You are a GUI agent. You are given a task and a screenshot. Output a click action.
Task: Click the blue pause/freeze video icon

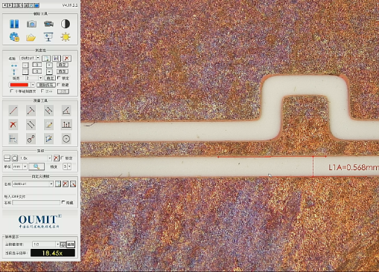pyautogui.click(x=14, y=24)
